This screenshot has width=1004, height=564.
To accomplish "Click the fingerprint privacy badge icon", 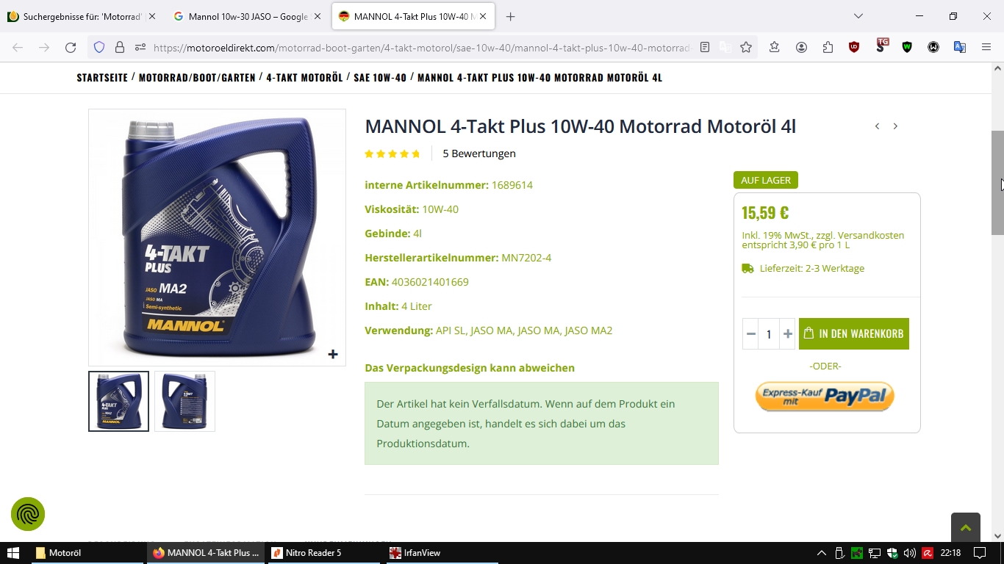I will pyautogui.click(x=28, y=514).
